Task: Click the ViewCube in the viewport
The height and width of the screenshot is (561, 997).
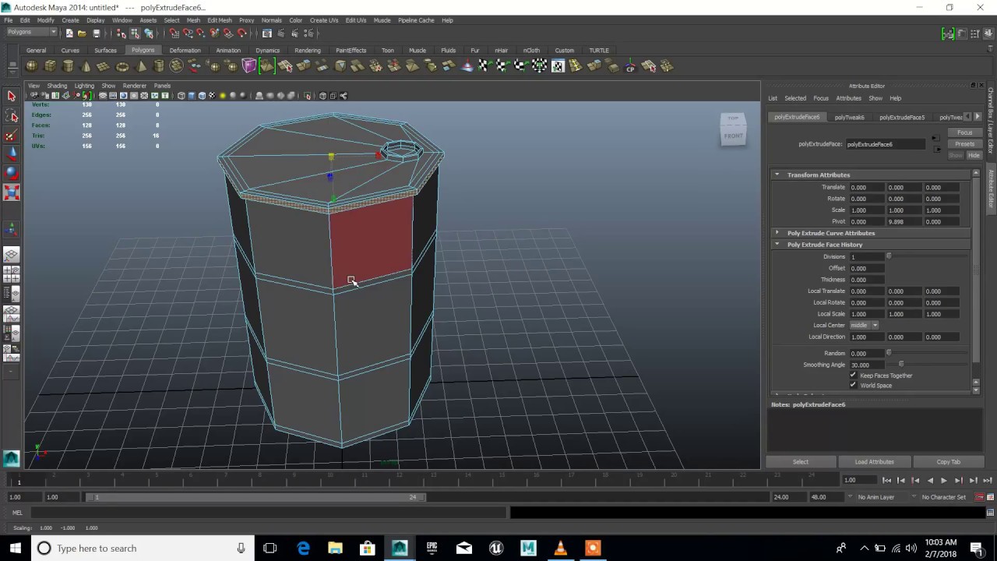Action: pos(733,129)
